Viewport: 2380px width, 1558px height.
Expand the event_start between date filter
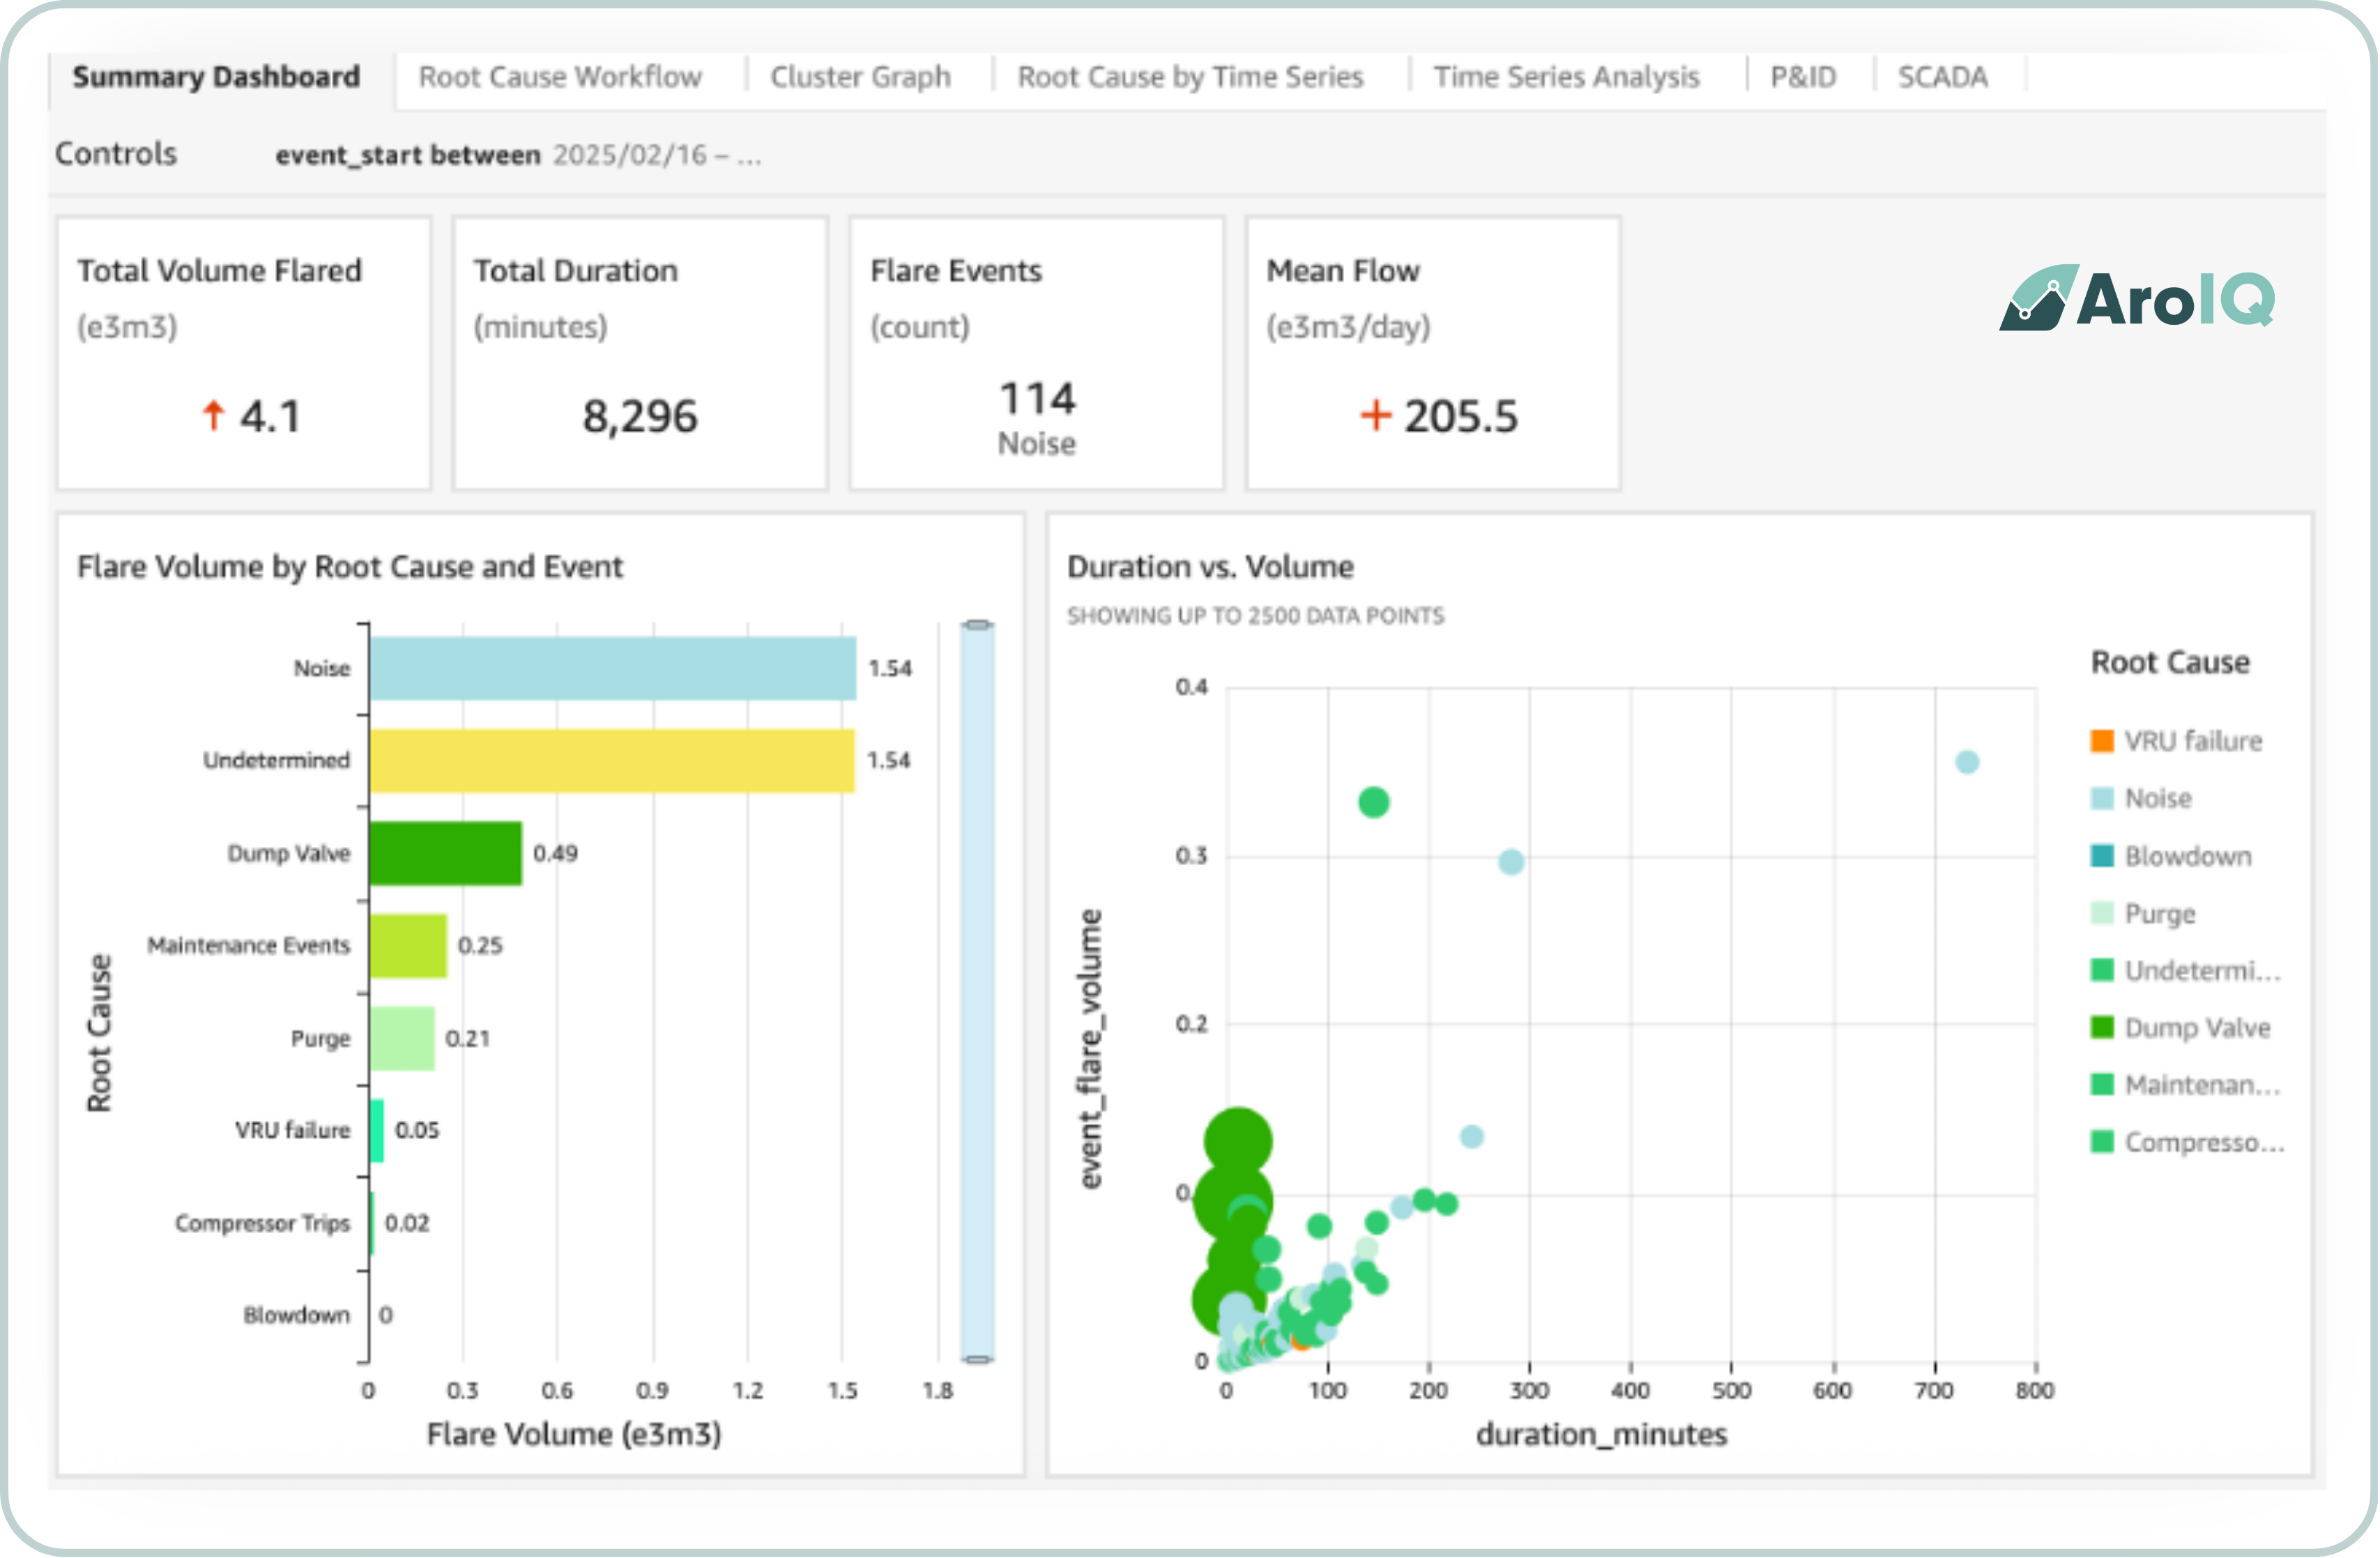[517, 155]
